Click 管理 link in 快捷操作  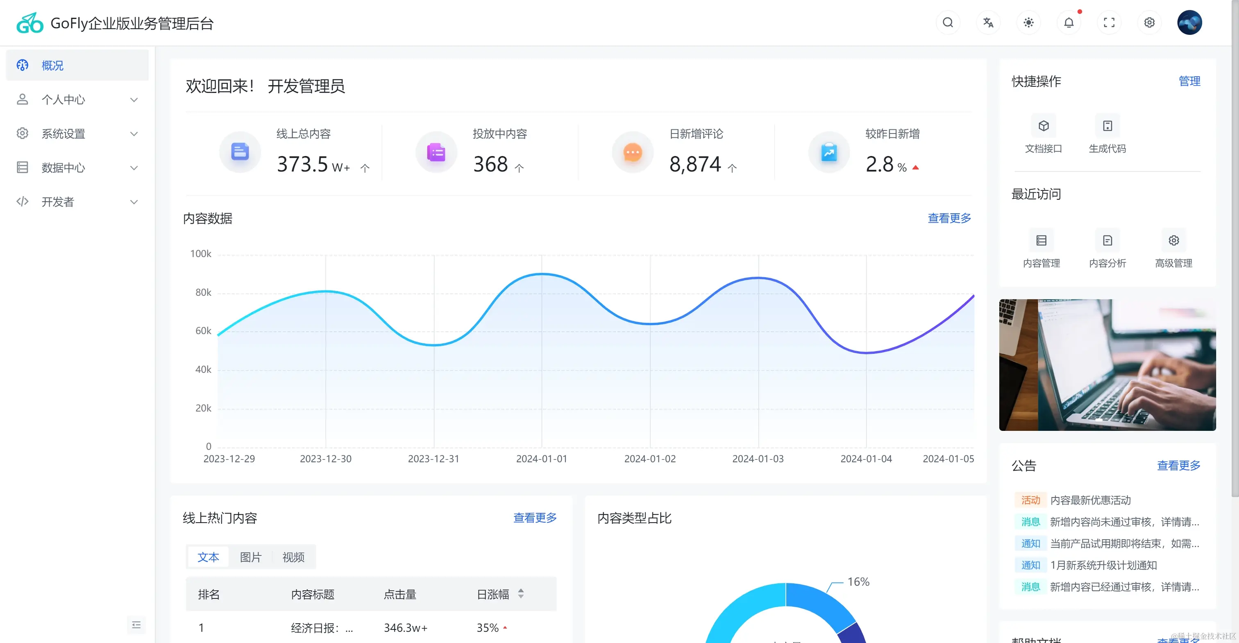[x=1189, y=81]
